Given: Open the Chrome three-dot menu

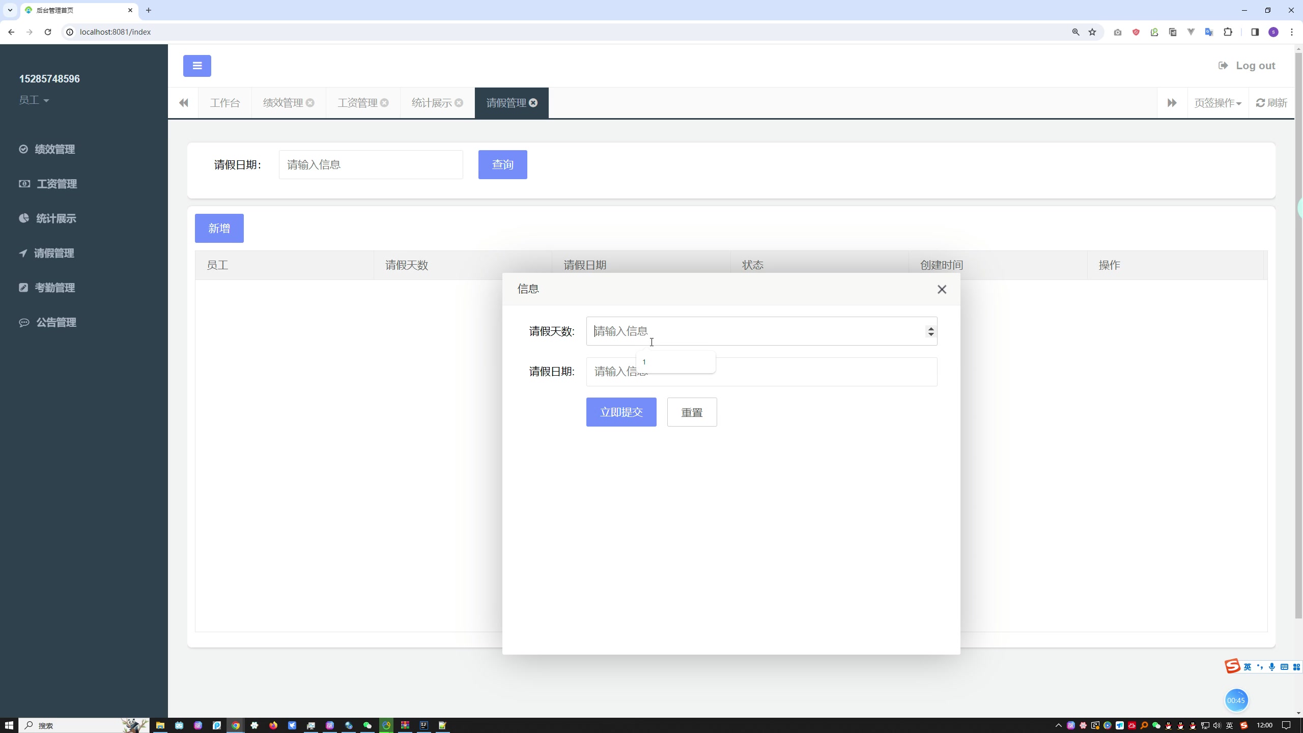Looking at the screenshot, I should (1292, 32).
